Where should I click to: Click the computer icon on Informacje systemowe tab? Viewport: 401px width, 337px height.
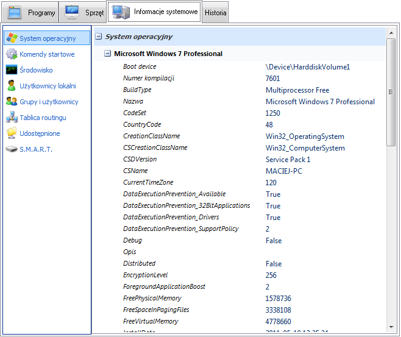tap(121, 12)
